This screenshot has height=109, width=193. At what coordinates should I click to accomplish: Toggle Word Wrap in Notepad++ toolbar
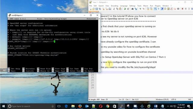tap(155, 9)
